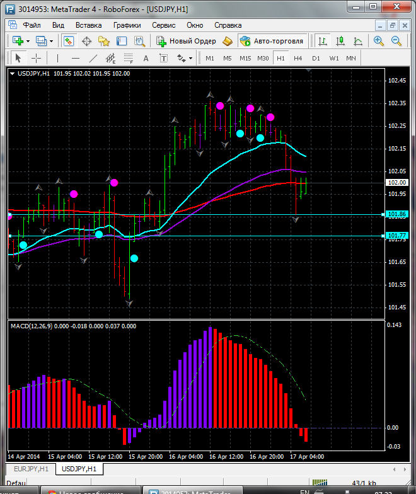Image resolution: width=416 pixels, height=494 pixels.
Task: Select the Fibonacci retracement tool
Action: click(129, 58)
